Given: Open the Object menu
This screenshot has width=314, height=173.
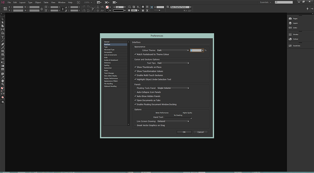Looking at the screenshot, I should (38, 2).
